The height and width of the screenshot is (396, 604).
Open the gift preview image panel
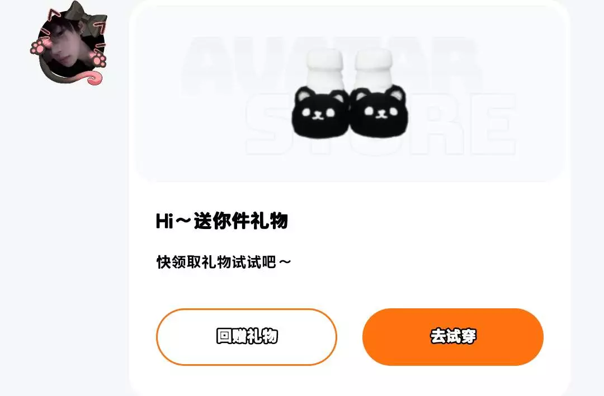click(x=350, y=94)
